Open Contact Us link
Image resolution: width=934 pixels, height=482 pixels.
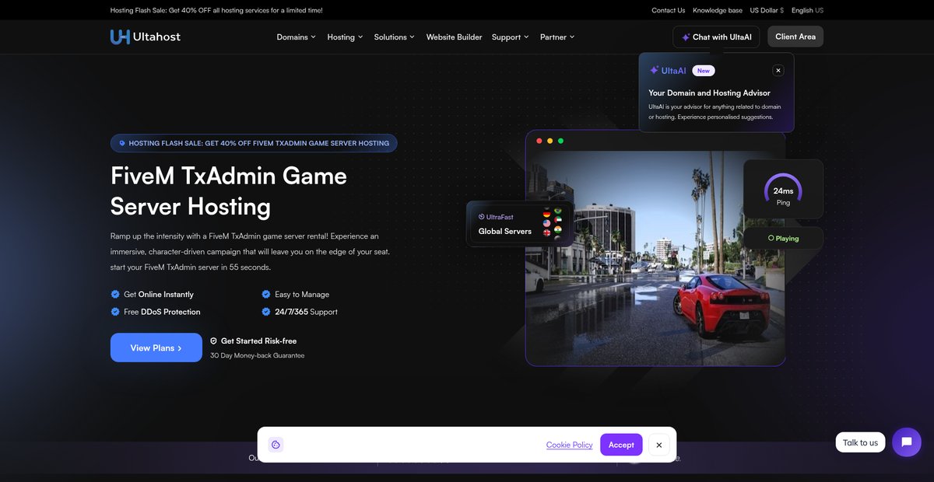[669, 10]
